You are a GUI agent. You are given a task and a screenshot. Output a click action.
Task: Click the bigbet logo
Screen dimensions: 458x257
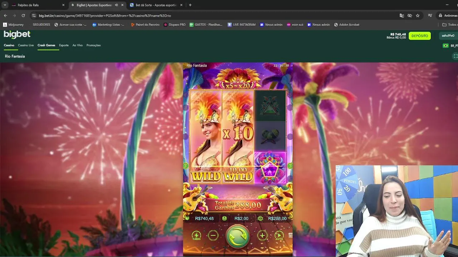[x=17, y=34]
